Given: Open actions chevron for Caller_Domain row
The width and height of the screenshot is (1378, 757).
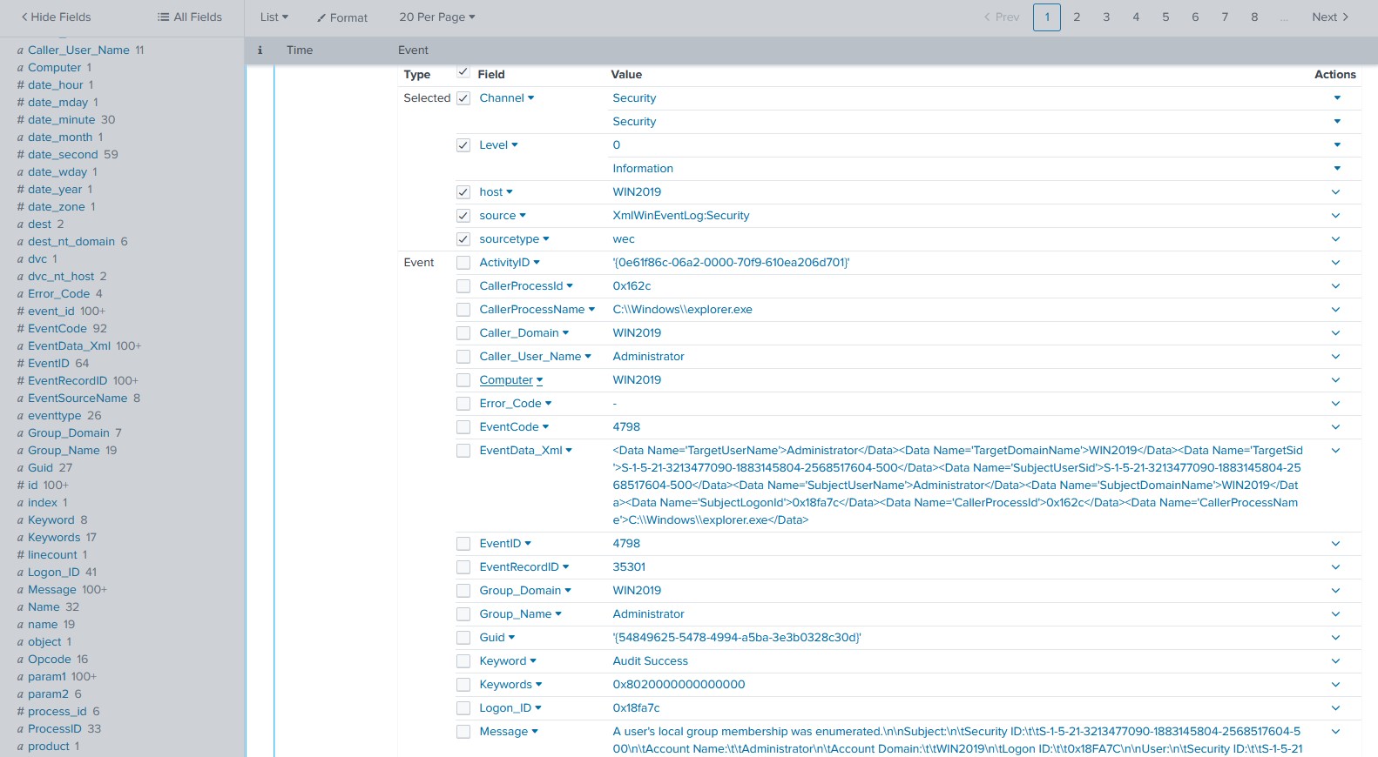Looking at the screenshot, I should point(1336,333).
